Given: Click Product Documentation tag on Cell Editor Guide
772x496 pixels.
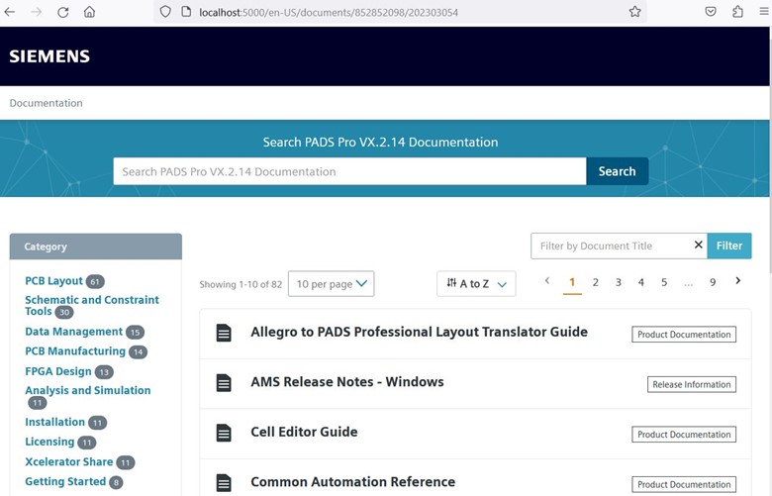Looking at the screenshot, I should [x=684, y=435].
